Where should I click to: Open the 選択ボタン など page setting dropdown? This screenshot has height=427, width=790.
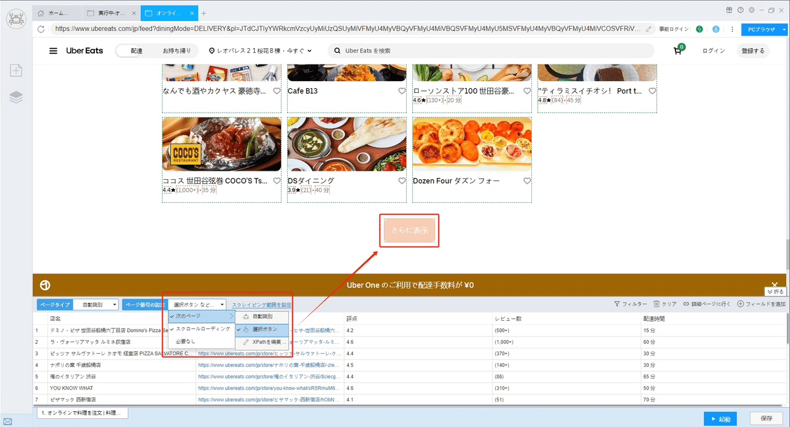point(197,304)
